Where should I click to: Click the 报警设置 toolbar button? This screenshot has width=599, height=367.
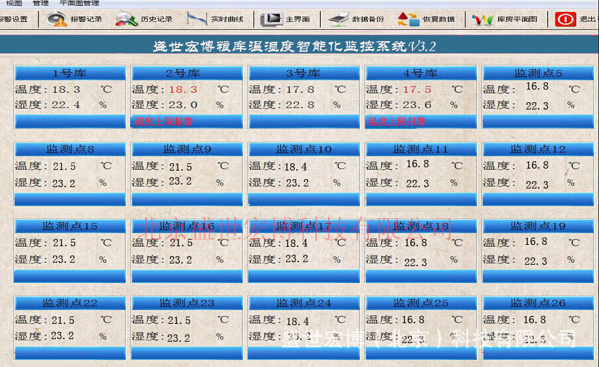[x=13, y=19]
